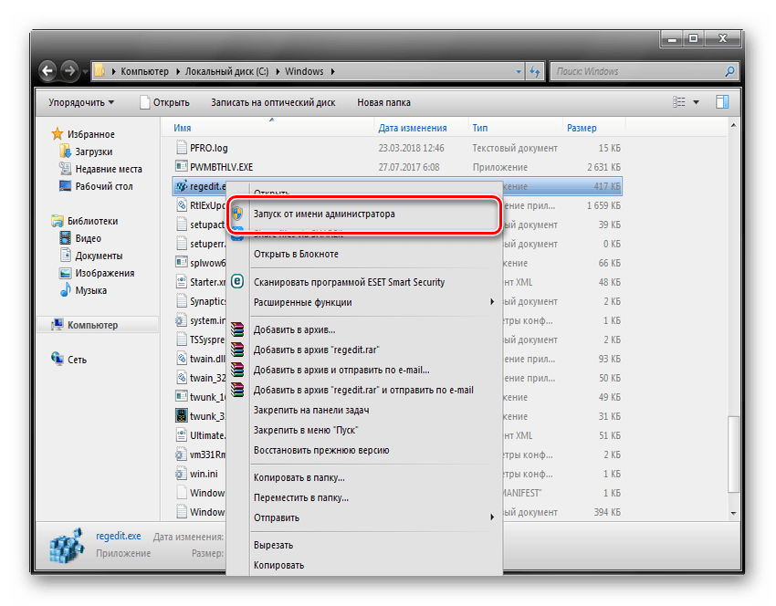Click the Загрузки folder icon in sidebar
Viewport: 776px width, 606px height.
point(66,151)
